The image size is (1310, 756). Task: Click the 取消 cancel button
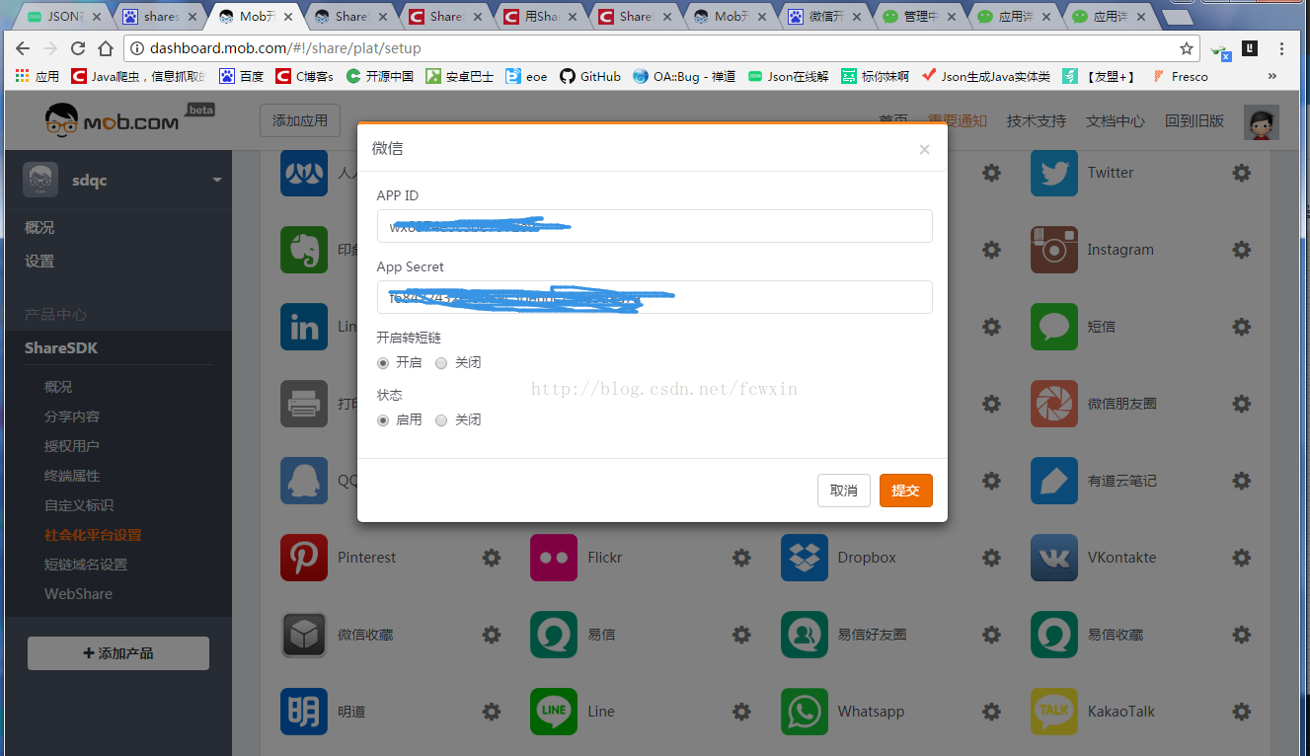pos(844,491)
